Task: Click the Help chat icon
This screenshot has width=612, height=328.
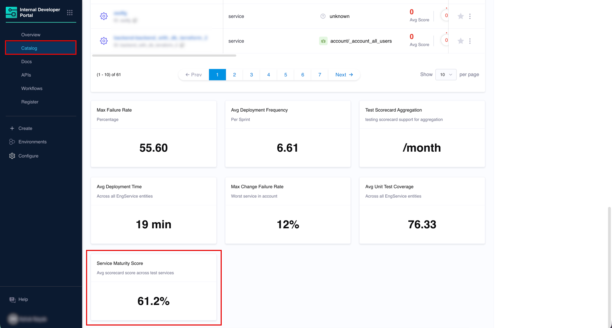Action: [x=12, y=300]
